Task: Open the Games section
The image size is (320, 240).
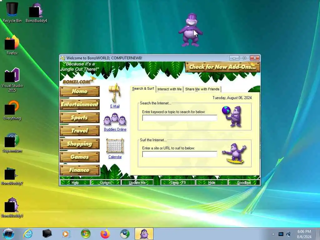Action: pyautogui.click(x=80, y=157)
